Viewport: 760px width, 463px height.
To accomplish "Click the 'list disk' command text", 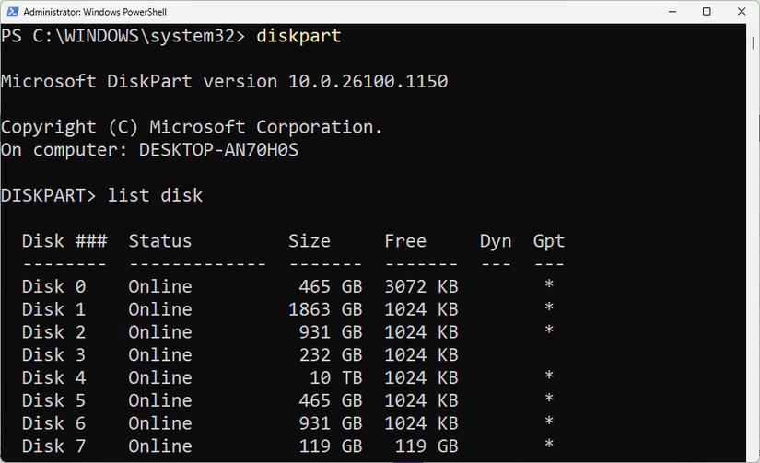I will coord(155,195).
